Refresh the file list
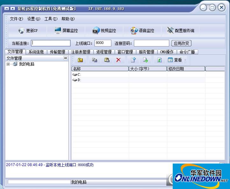This screenshot has width=230, height=189. [x=160, y=60]
